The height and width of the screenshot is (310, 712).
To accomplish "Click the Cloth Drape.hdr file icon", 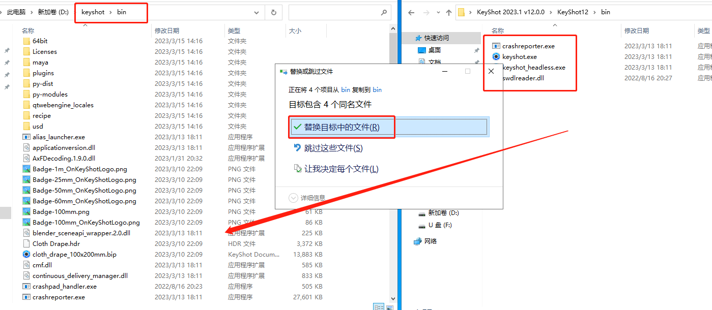I will point(27,243).
